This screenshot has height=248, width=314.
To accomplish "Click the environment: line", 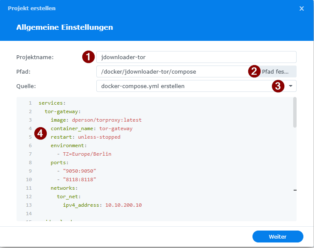I will coord(69,145).
